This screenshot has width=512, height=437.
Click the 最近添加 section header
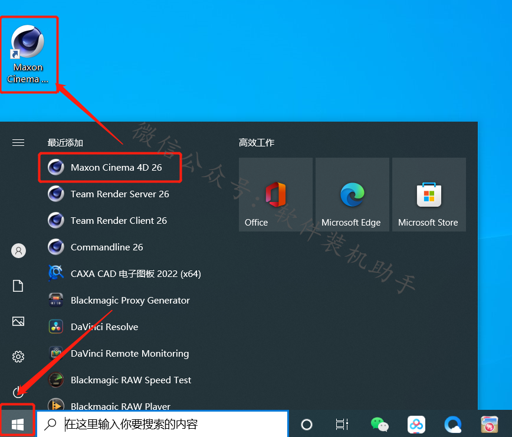point(65,143)
